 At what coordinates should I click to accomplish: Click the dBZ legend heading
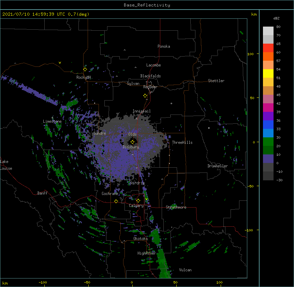click(276, 18)
